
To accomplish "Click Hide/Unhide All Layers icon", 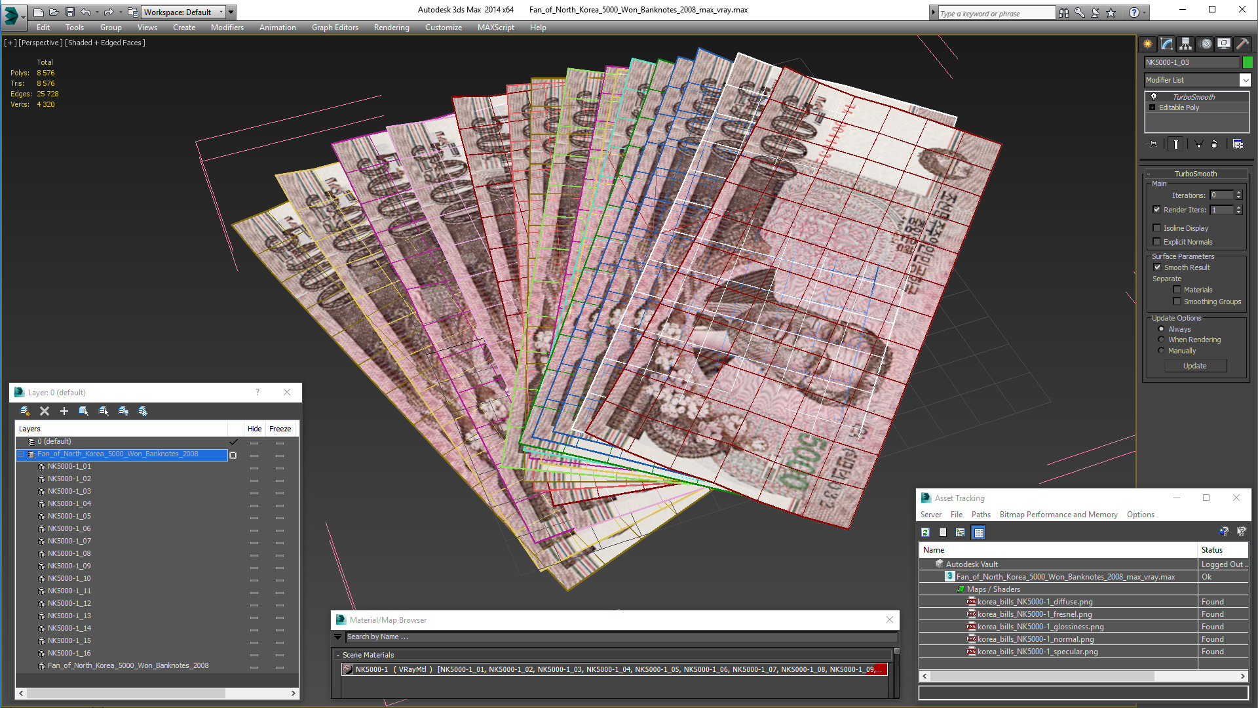I will [123, 411].
